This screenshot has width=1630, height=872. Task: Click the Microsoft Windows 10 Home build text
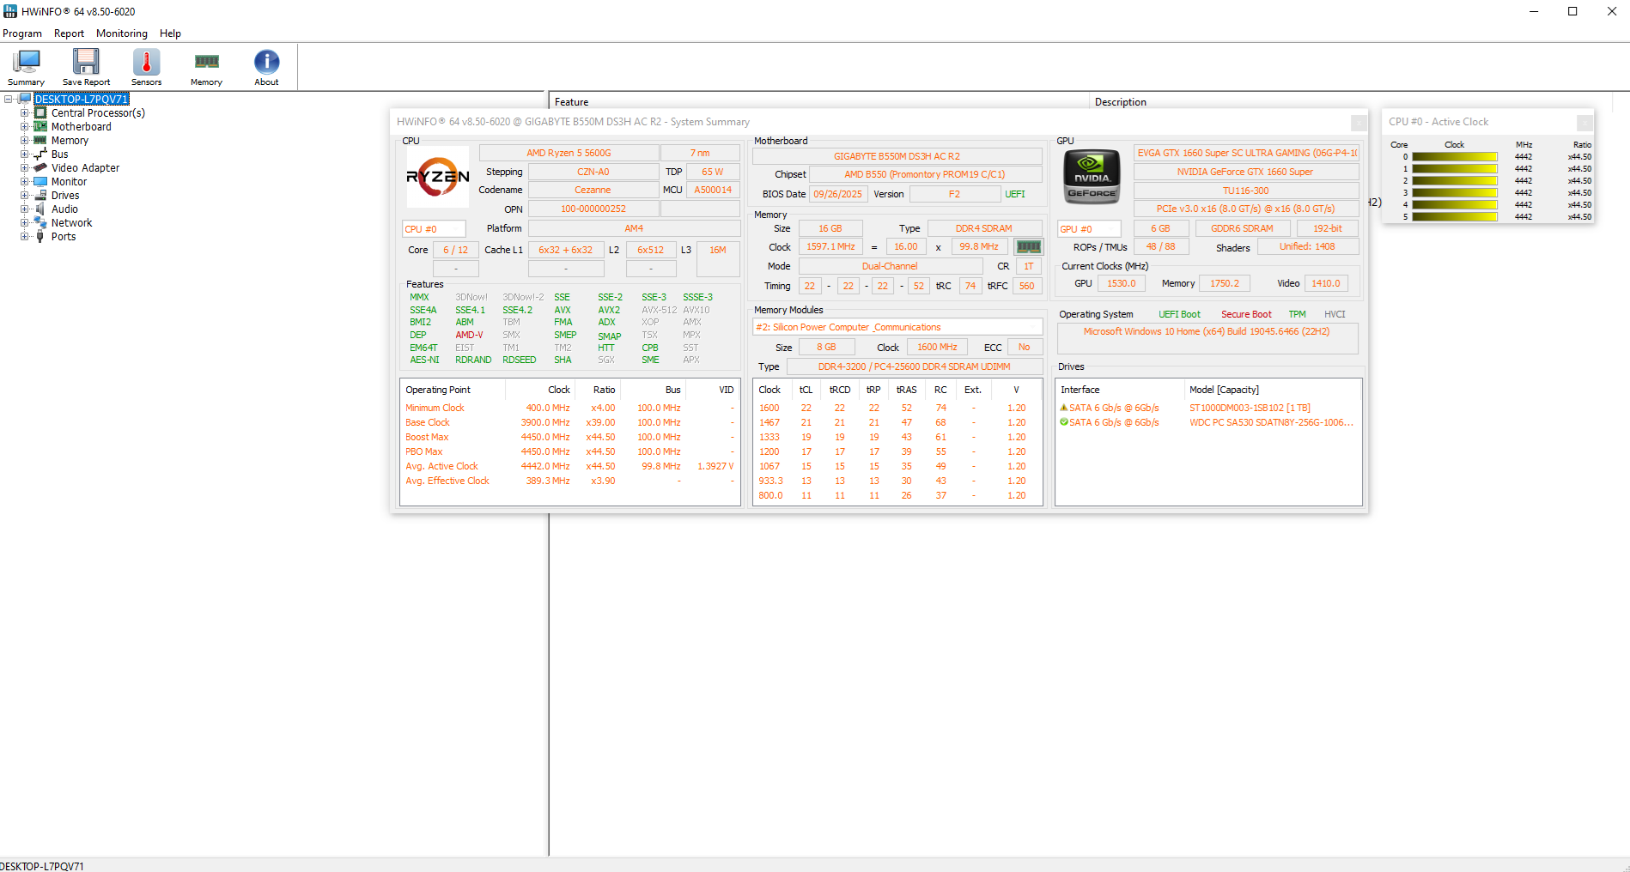(1206, 331)
